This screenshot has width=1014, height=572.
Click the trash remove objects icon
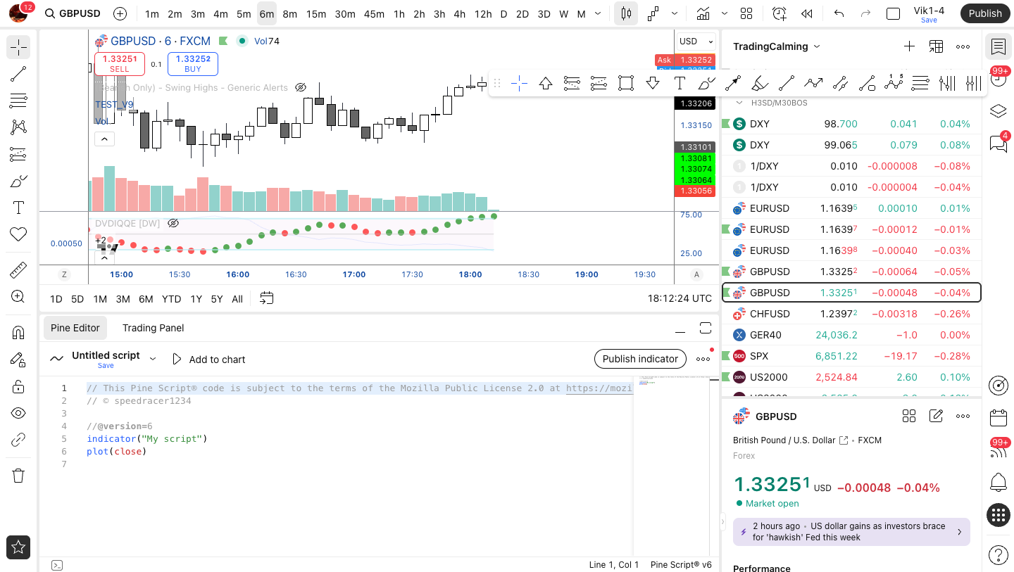pos(18,476)
